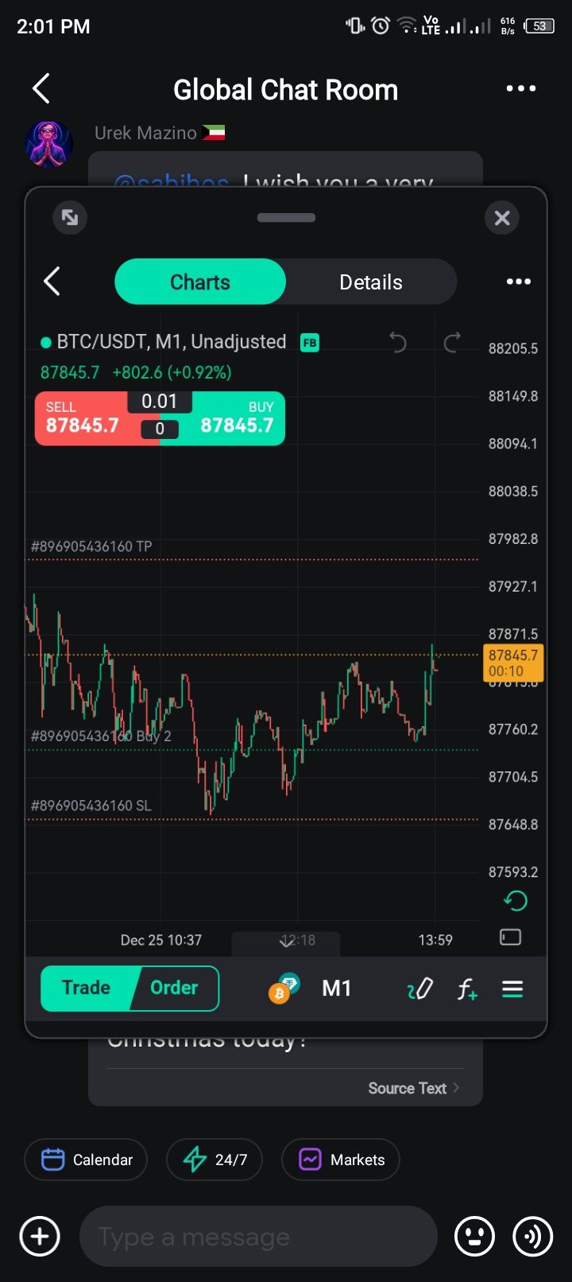Open the chart settings hamburger menu
This screenshot has width=572, height=1282.
[x=512, y=989]
